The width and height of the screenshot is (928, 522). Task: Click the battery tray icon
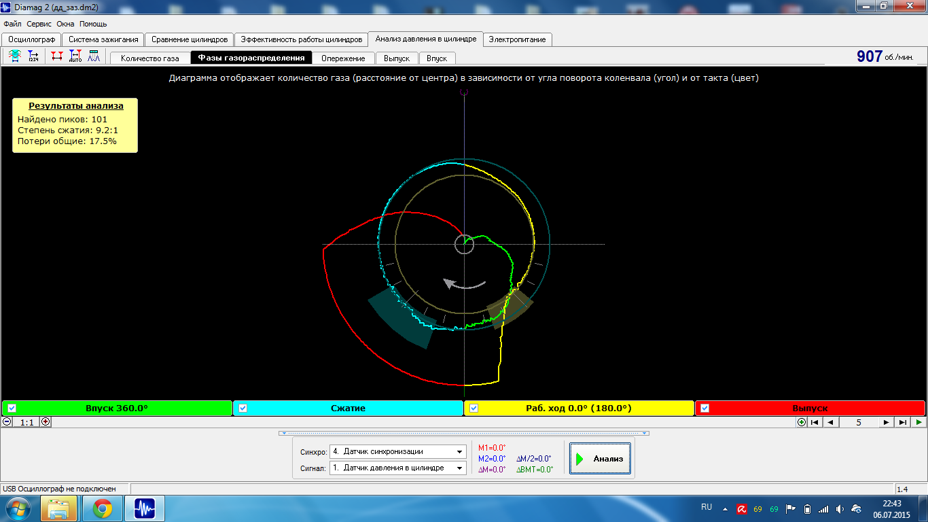(807, 508)
